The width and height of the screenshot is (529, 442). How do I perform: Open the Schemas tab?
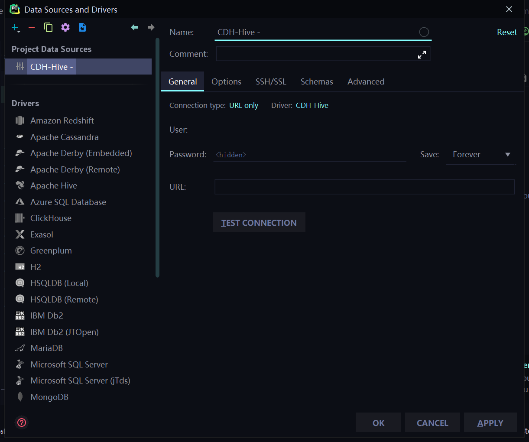317,81
